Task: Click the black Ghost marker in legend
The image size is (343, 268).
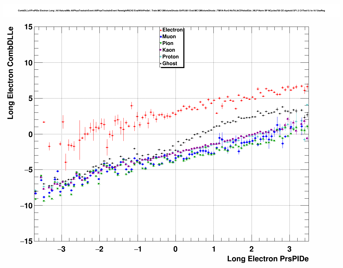Action: (x=161, y=64)
